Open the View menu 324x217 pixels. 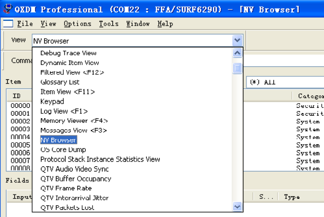[48, 24]
